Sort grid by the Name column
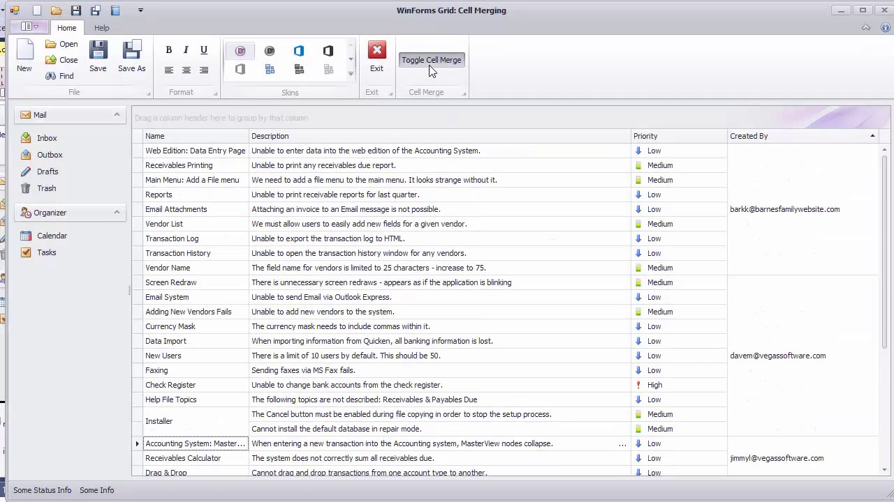Screen dimensions: 894x502 [x=196, y=136]
